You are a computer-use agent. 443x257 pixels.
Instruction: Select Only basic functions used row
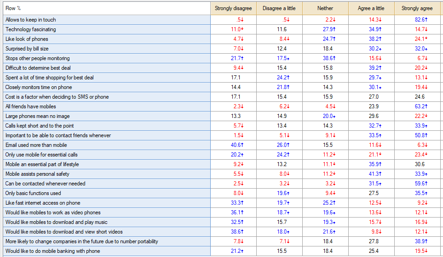pos(107,193)
